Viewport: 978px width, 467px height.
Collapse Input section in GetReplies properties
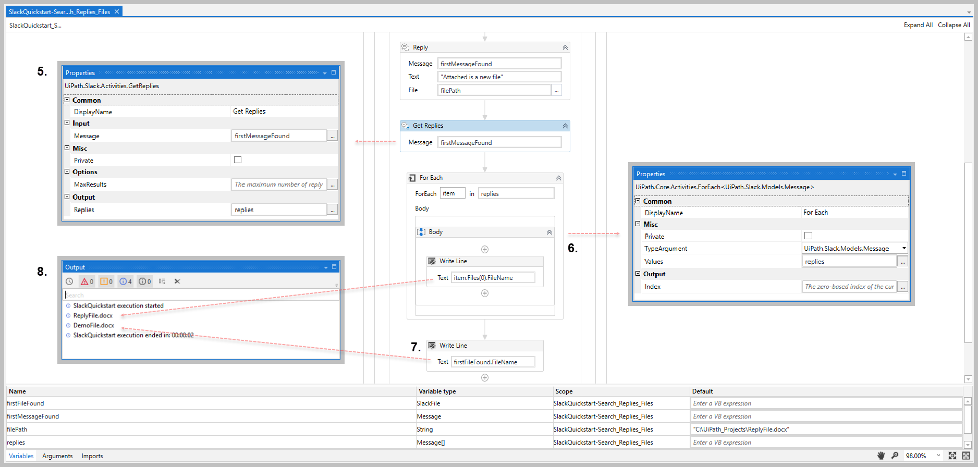67,123
